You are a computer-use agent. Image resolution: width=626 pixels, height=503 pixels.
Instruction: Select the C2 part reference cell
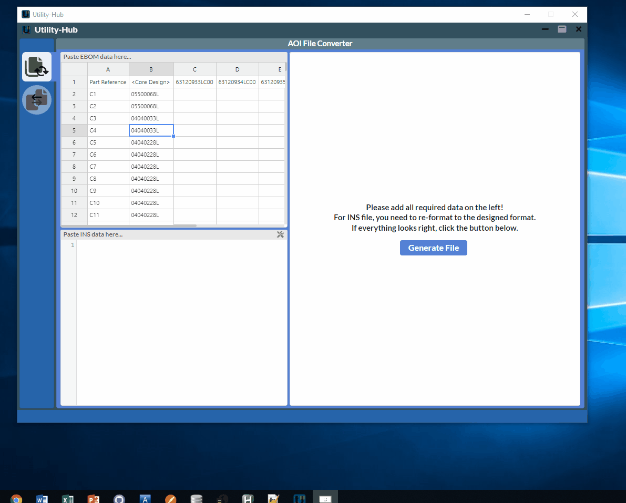[x=108, y=106]
